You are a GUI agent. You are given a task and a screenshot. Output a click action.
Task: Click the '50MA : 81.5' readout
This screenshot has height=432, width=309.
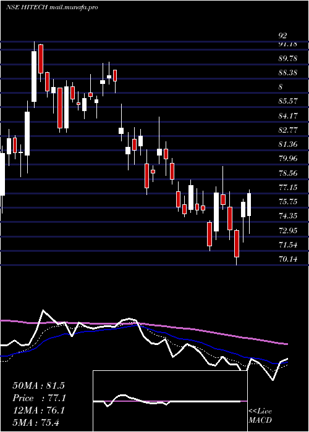click(x=38, y=386)
